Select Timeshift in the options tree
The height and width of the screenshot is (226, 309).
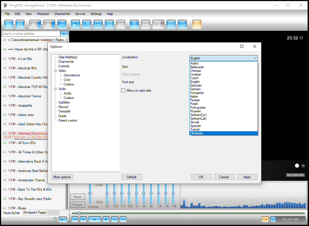click(x=64, y=111)
